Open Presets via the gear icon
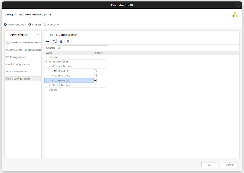244x173 pixels. click(x=30, y=25)
